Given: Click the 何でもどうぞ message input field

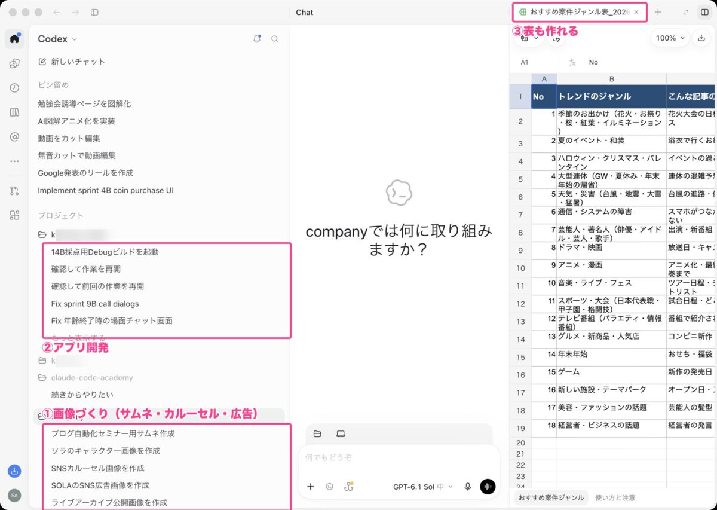Looking at the screenshot, I should point(399,457).
